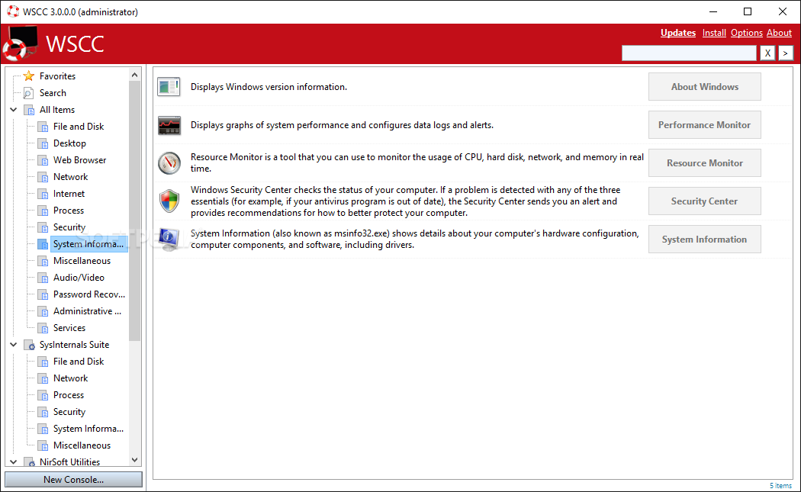Click the Search magnifier icon in tree
This screenshot has height=492, width=801.
[x=29, y=93]
